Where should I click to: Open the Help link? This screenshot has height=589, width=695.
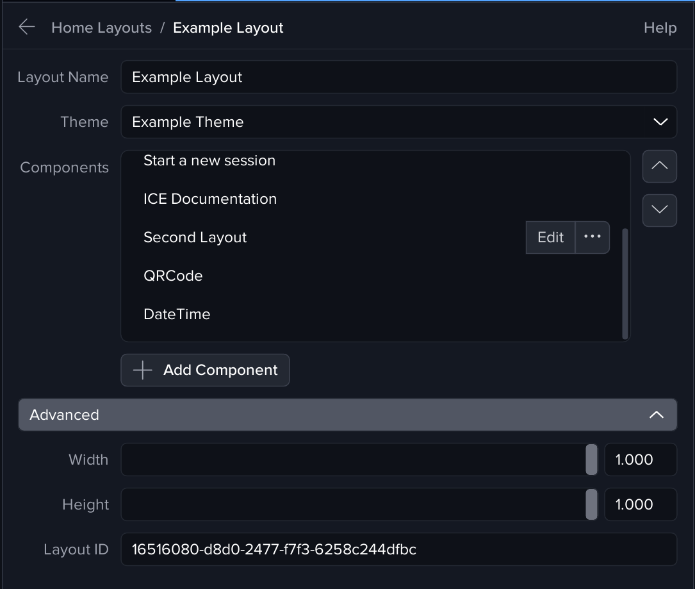[660, 28]
